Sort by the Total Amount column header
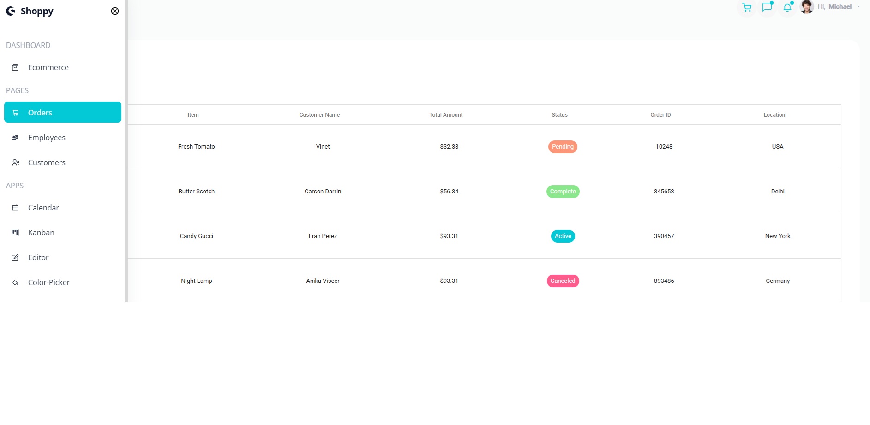This screenshot has width=870, height=425. click(445, 115)
